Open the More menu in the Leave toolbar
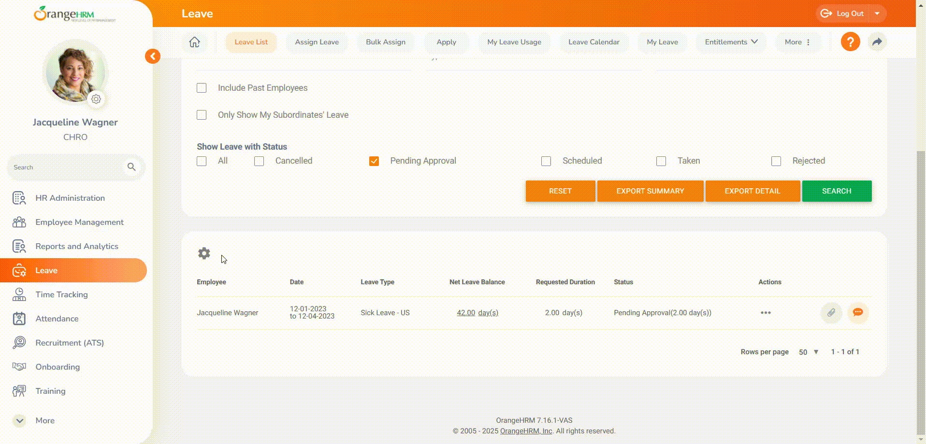 (797, 42)
